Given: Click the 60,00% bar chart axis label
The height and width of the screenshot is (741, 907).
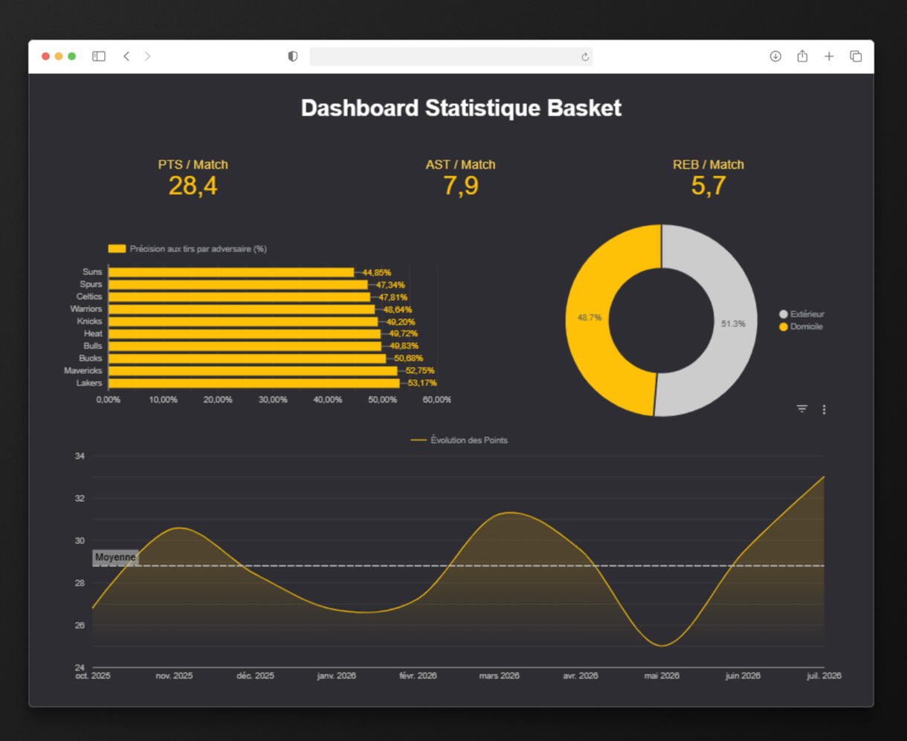Looking at the screenshot, I should [437, 400].
